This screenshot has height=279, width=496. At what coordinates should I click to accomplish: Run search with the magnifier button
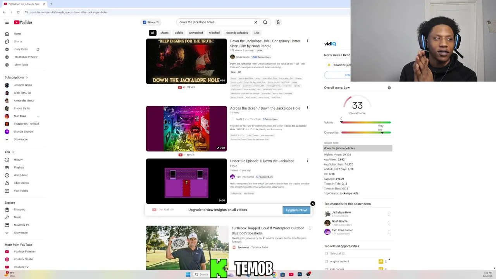[265, 22]
